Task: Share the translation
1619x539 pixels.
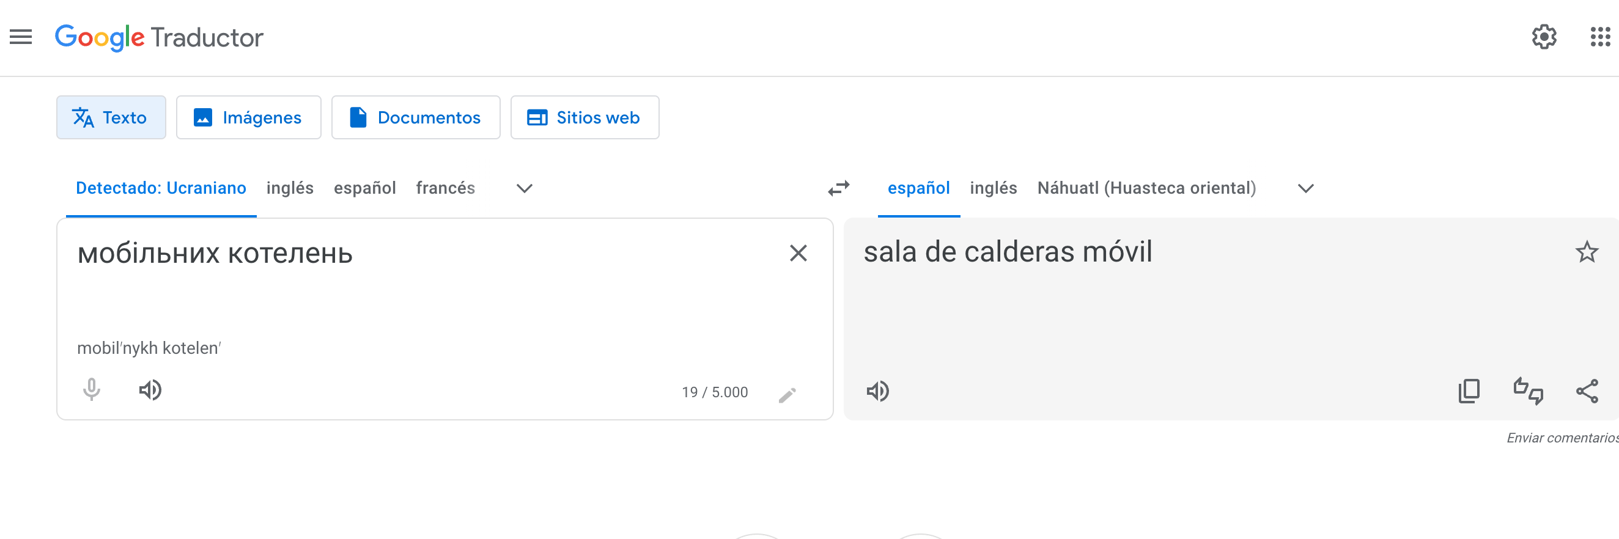Action: coord(1587,391)
